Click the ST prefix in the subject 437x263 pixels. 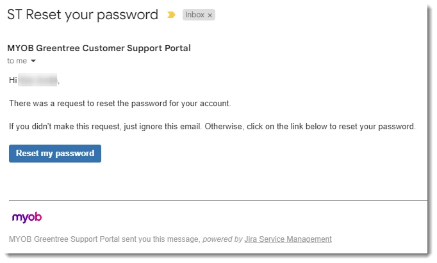click(x=15, y=15)
